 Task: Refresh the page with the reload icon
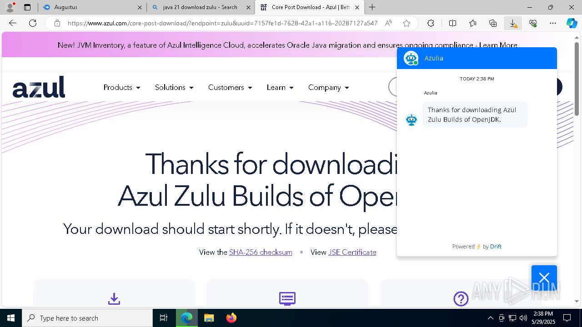click(x=33, y=23)
